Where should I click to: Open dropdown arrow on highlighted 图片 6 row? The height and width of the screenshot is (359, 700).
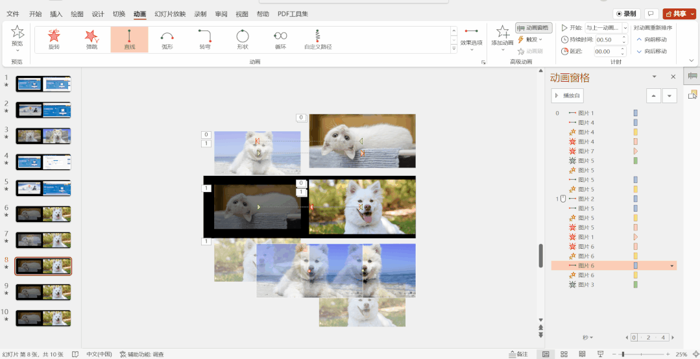672,266
